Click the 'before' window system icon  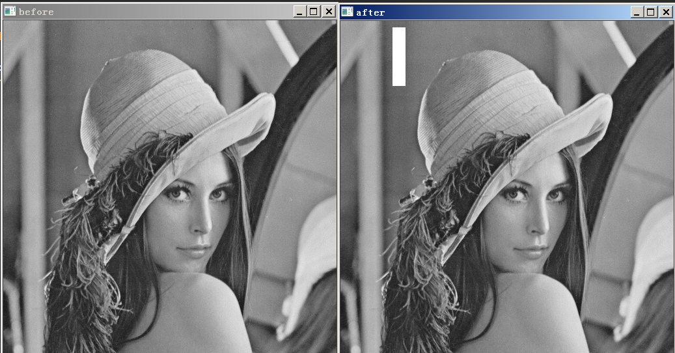click(x=10, y=12)
